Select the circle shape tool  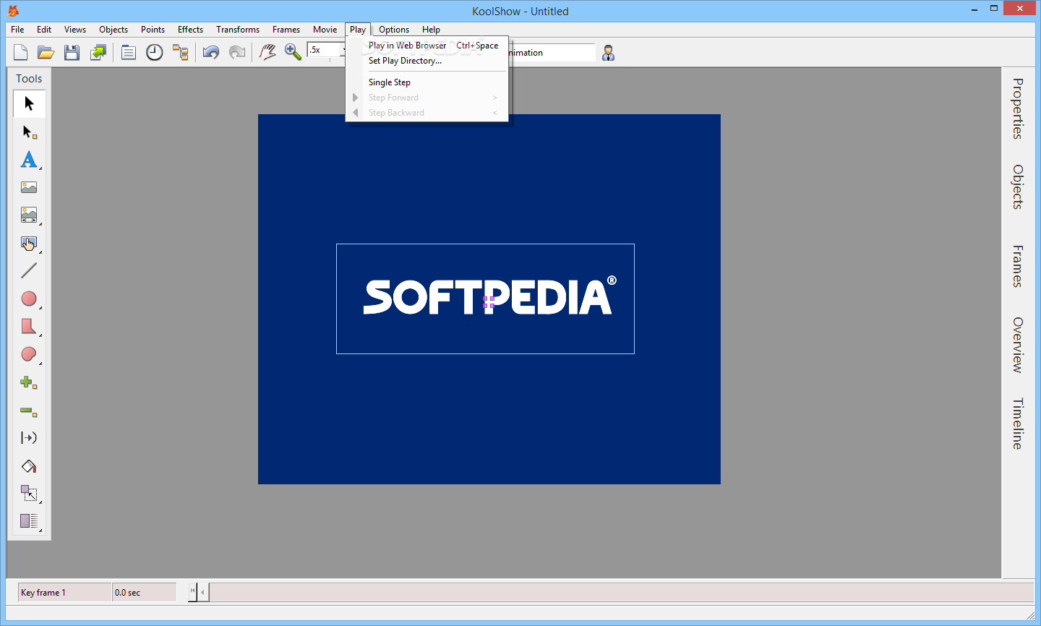(x=29, y=299)
